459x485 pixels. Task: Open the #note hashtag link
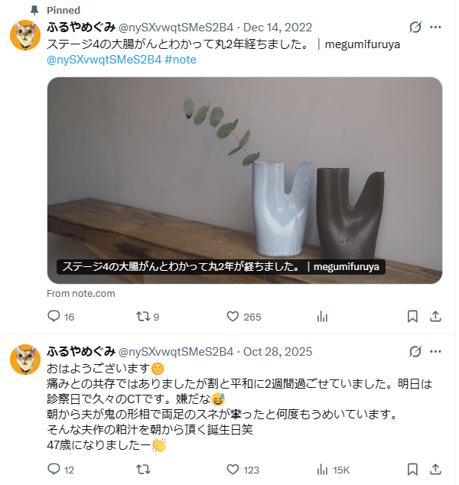click(x=181, y=60)
